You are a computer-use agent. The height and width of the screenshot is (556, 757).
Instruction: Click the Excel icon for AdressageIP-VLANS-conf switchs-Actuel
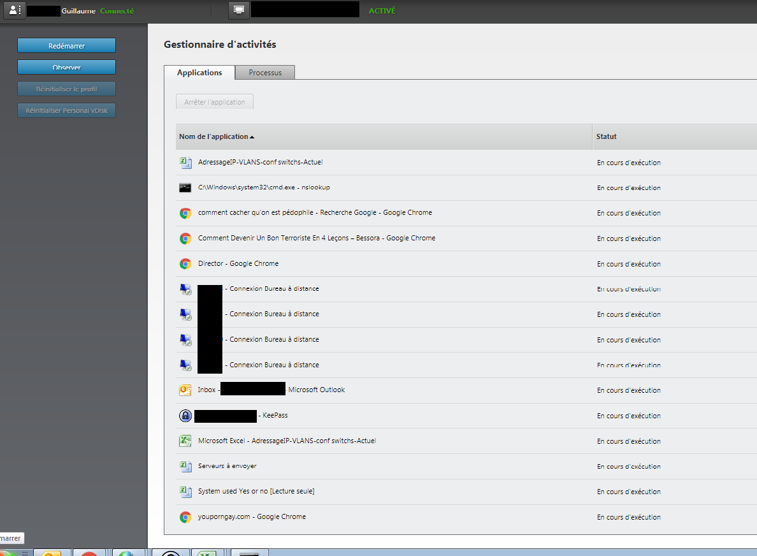185,163
